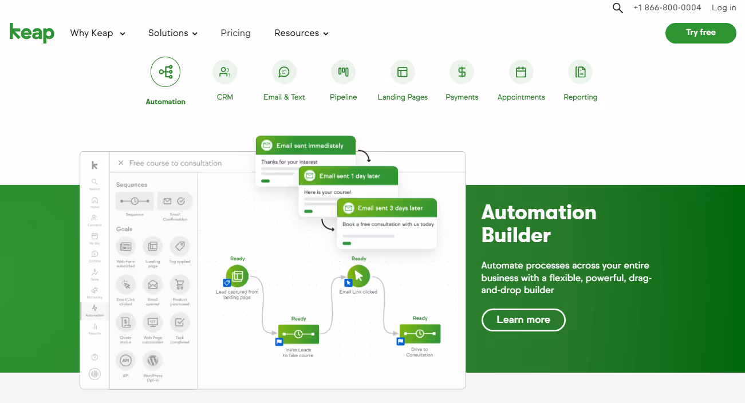
Task: Switch to the Pipeline tab label
Action: (x=343, y=97)
